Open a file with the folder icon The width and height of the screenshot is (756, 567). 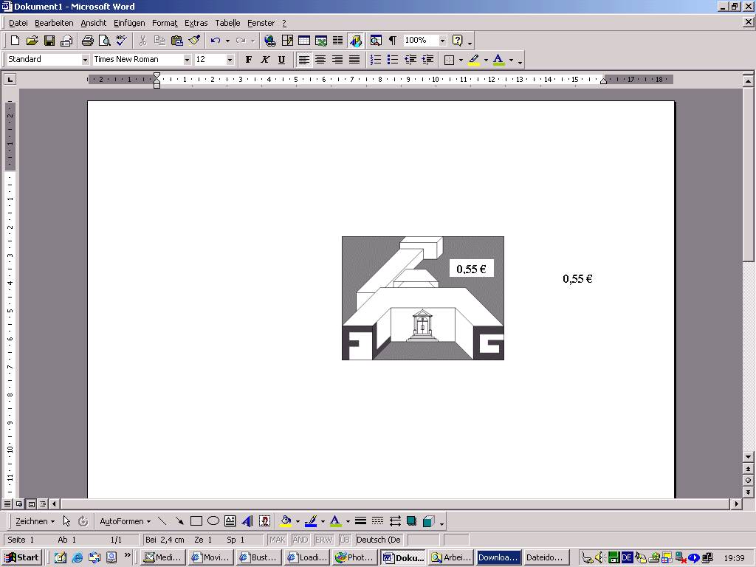(x=32, y=41)
